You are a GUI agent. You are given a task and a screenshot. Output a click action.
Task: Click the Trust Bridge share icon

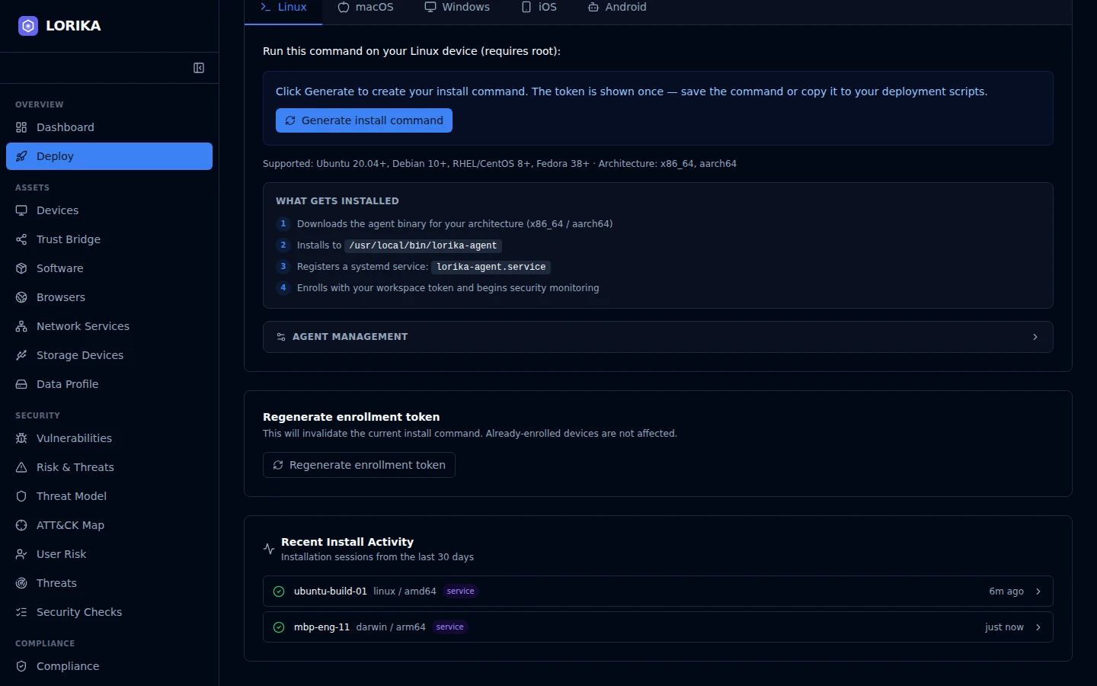[21, 239]
